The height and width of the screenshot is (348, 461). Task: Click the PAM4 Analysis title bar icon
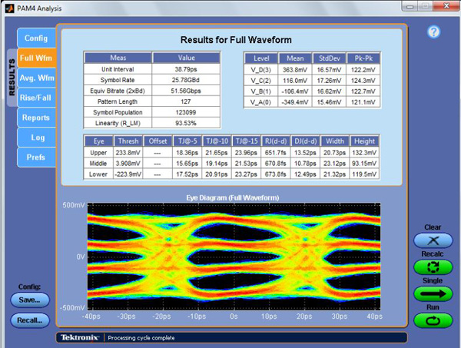click(x=9, y=8)
